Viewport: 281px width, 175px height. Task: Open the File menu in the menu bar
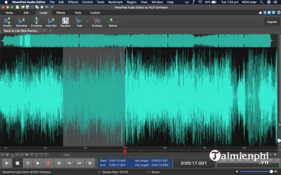pos(52,2)
